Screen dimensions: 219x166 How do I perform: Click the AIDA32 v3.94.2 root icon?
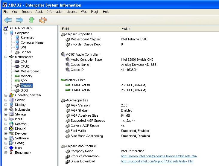(x=6, y=28)
